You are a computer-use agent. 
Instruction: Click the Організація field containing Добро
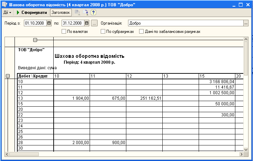point(186,23)
